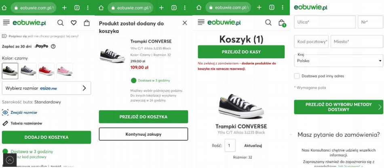The height and width of the screenshot is (168, 384).
Task: Click the Ulica street input field
Action: click(x=325, y=22)
